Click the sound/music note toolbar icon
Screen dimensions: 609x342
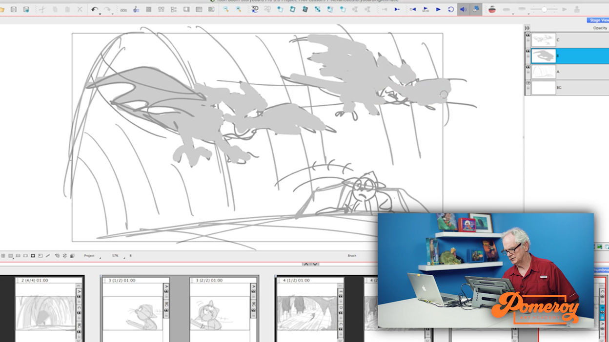click(x=136, y=9)
